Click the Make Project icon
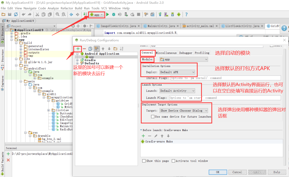This screenshot has height=177, width=289. [85, 15]
